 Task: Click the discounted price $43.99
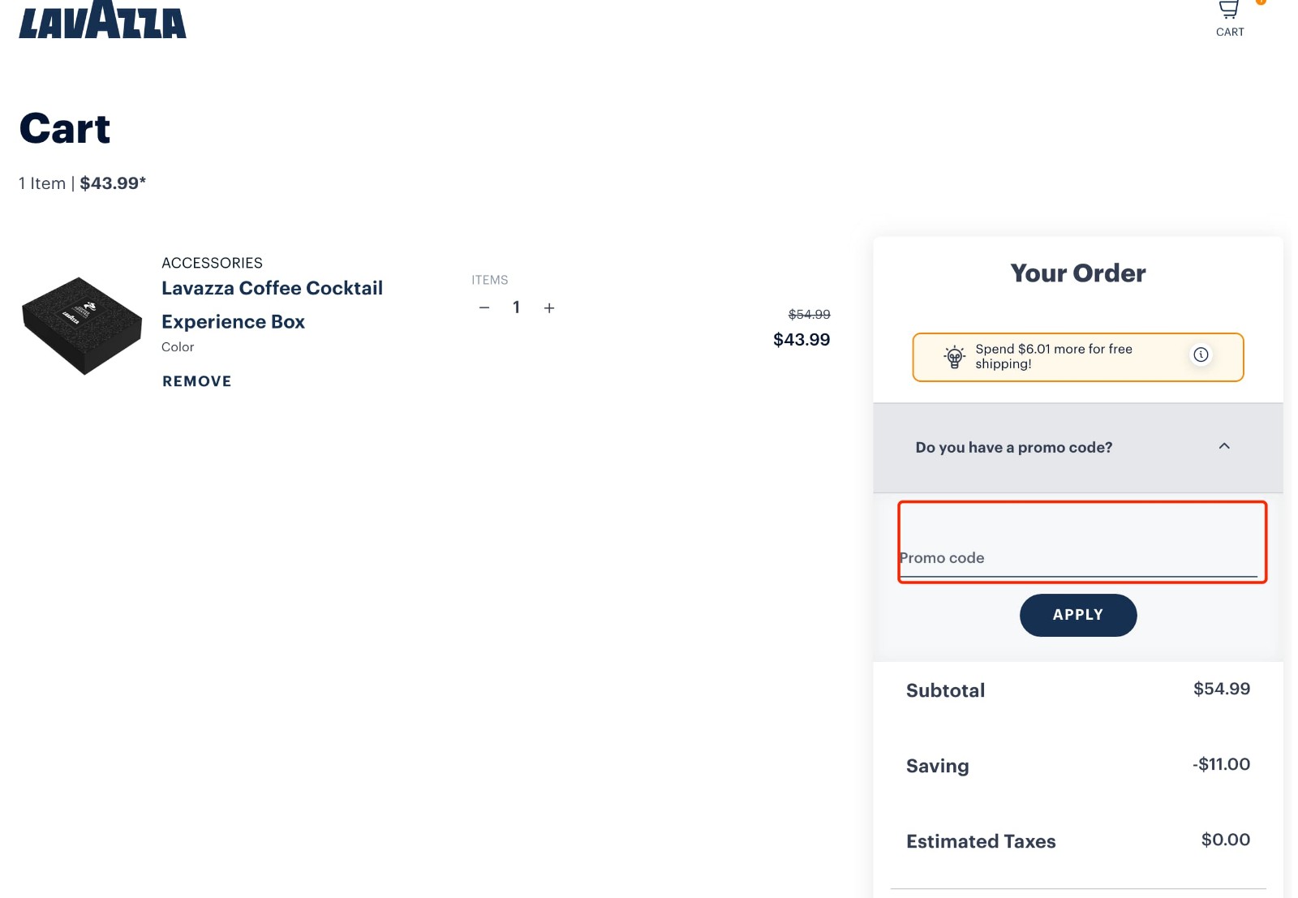click(x=802, y=339)
